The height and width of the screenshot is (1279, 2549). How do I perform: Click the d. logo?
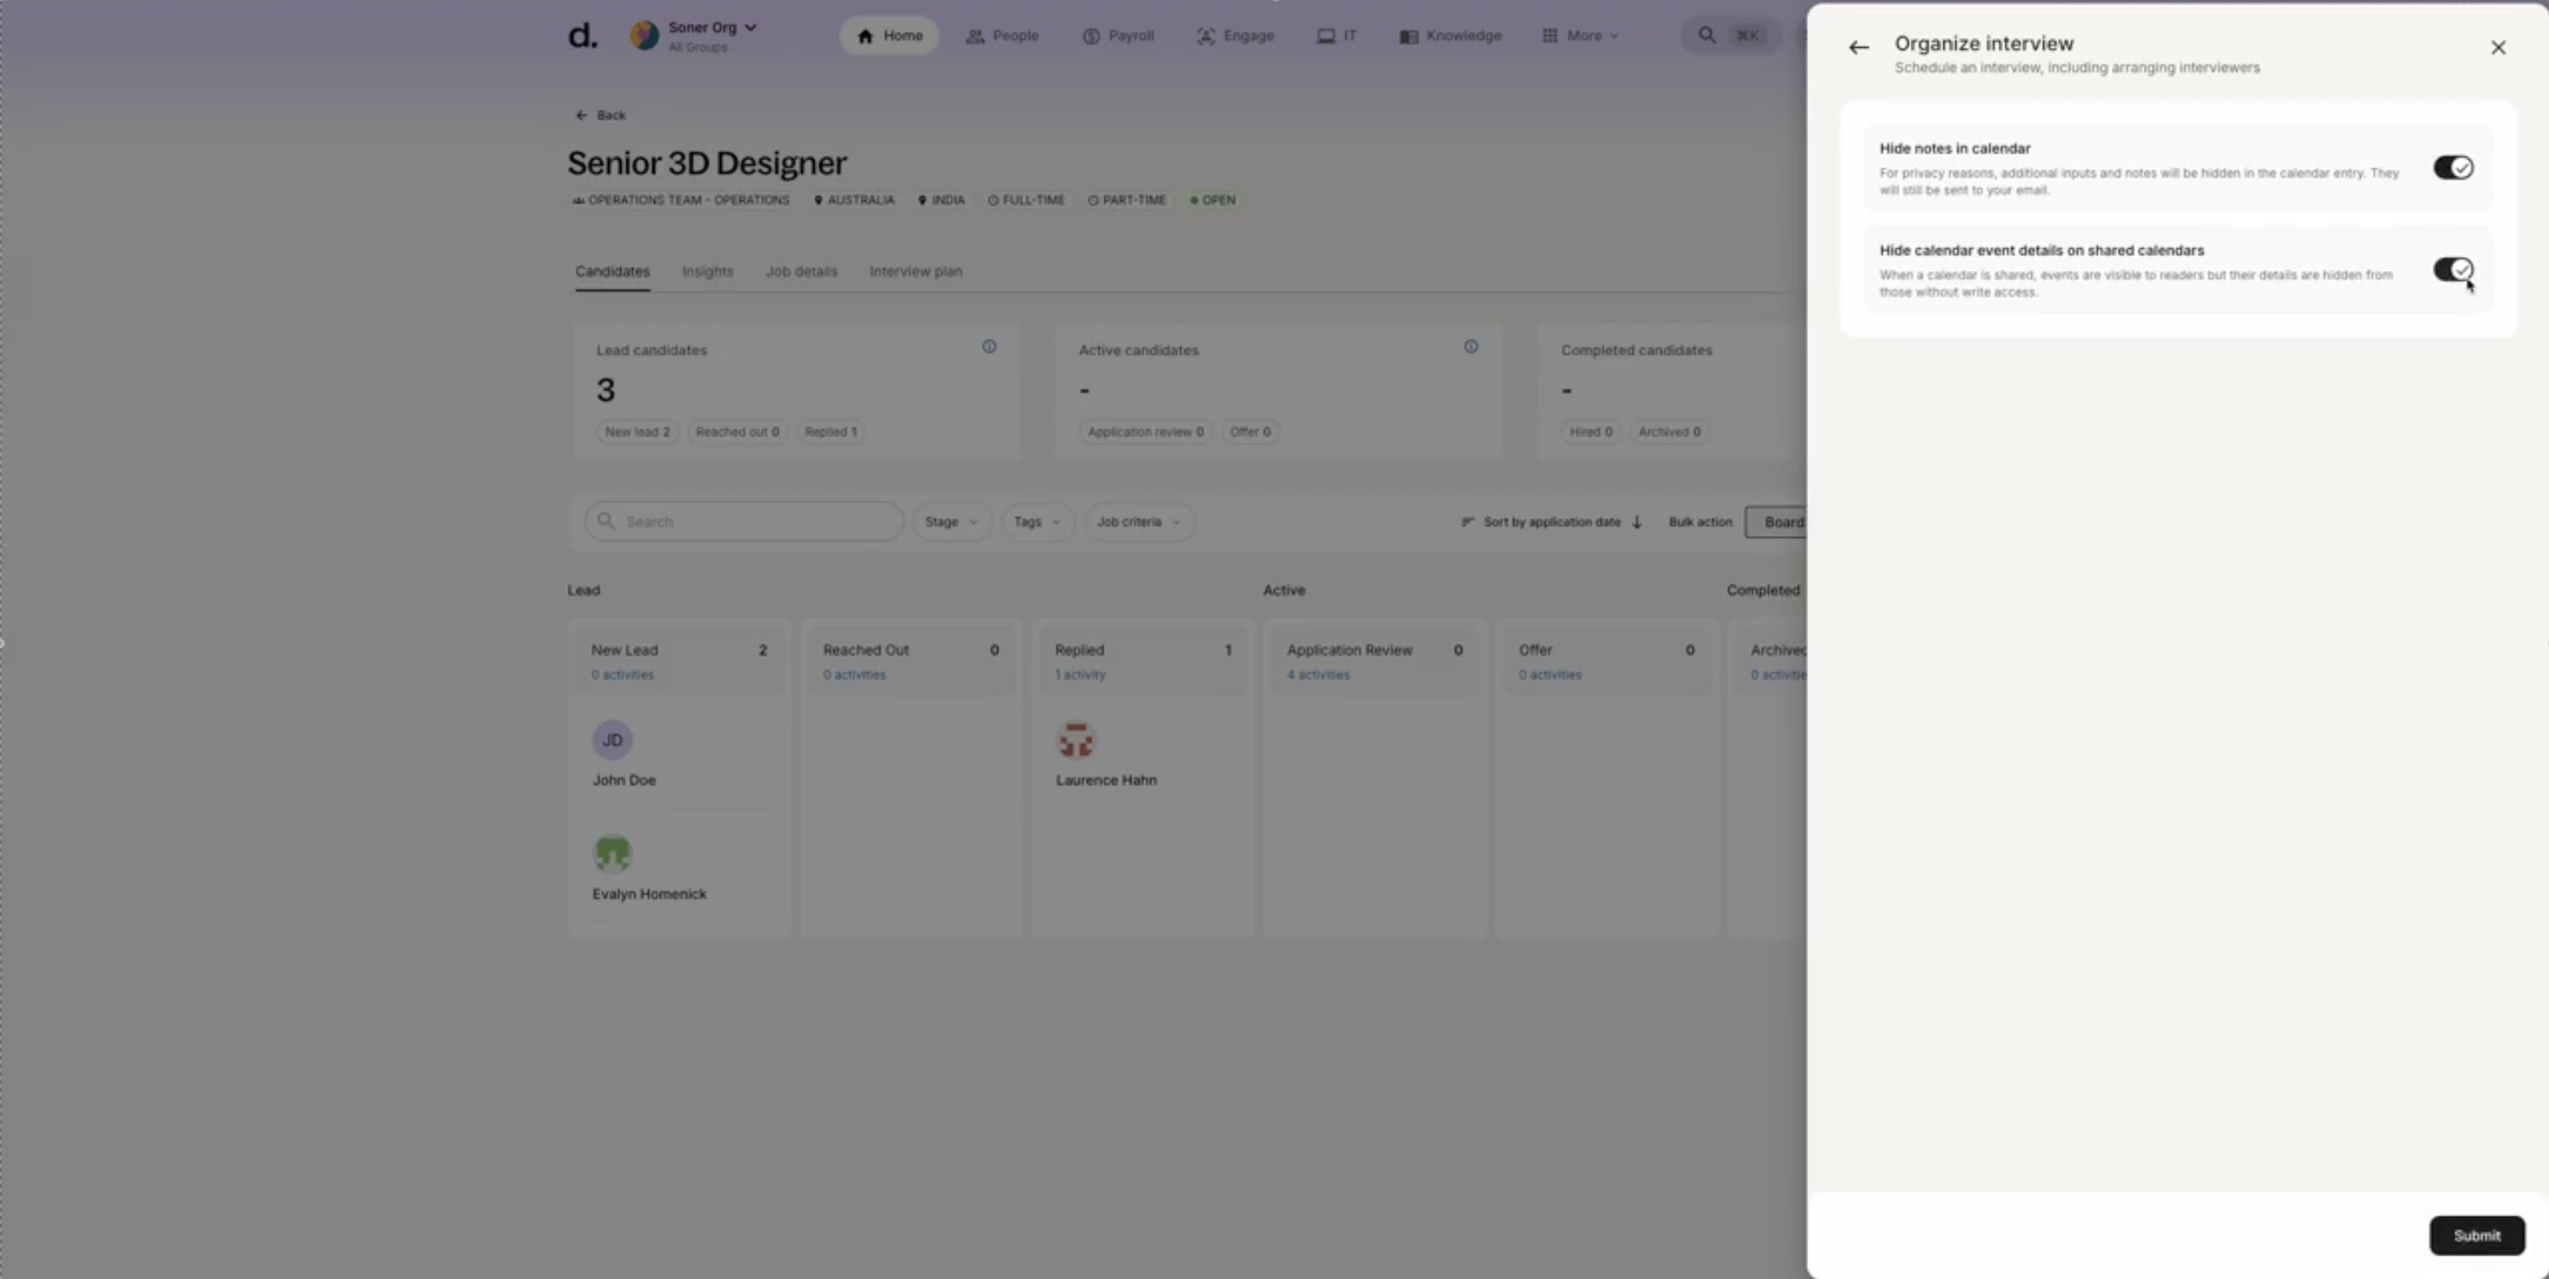click(582, 36)
